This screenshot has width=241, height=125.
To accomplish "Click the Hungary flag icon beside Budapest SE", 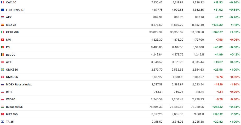I will coord(3,107).
